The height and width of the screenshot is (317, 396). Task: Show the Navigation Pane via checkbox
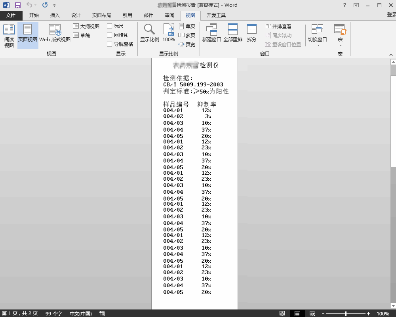pos(110,44)
